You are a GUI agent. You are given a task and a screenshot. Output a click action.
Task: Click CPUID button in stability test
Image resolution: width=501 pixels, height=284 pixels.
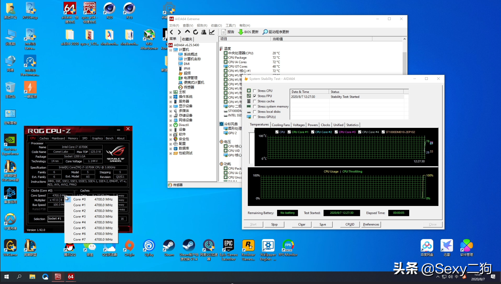coord(350,224)
